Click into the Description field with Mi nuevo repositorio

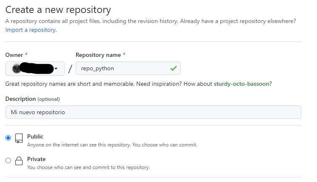[x=153, y=112]
